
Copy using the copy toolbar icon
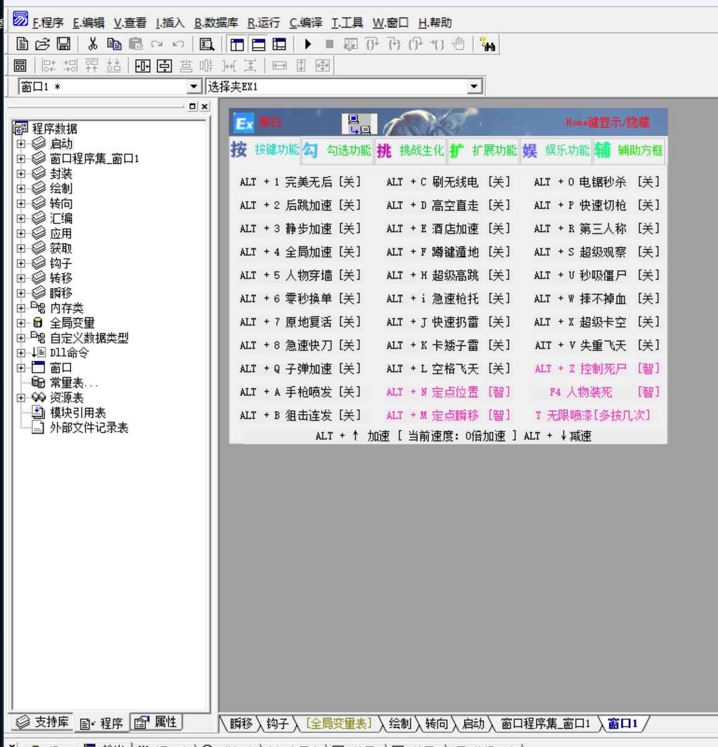(114, 44)
